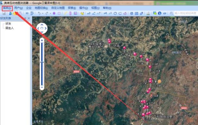Expand the redo history dropdown arrow
Screen dimensions: 198x125
(50, 13)
